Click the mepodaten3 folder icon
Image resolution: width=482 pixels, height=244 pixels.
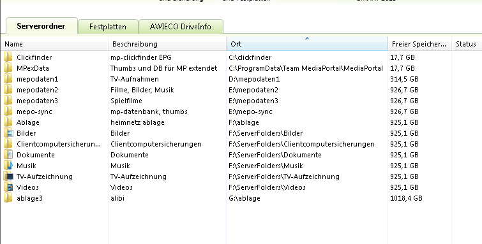[x=8, y=101]
